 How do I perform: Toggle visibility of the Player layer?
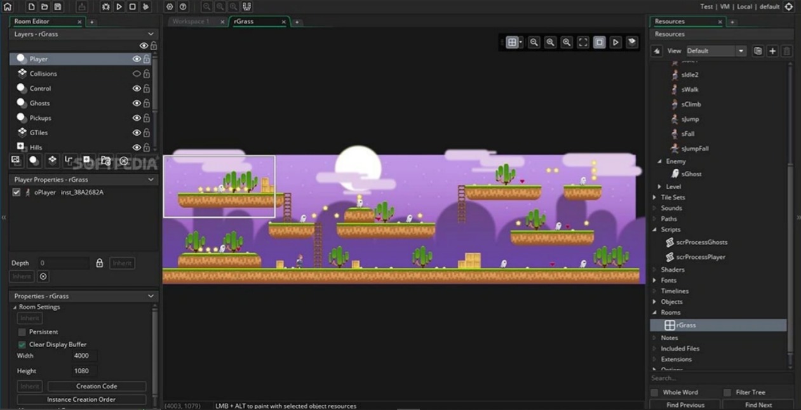pyautogui.click(x=137, y=59)
